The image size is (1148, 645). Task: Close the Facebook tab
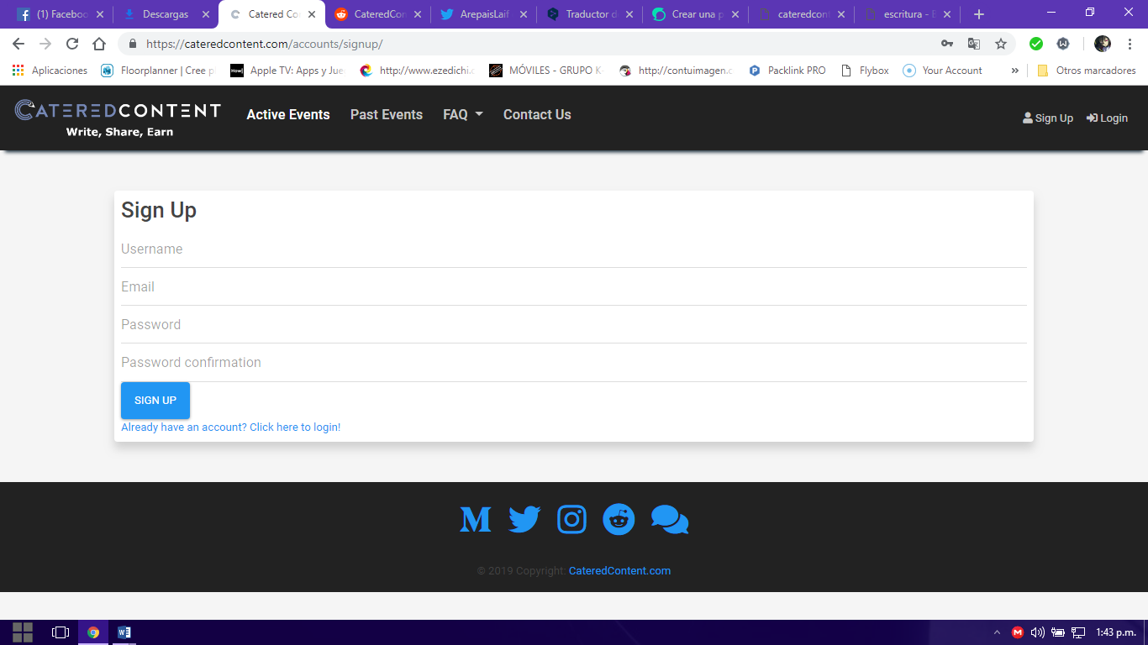[x=100, y=14]
